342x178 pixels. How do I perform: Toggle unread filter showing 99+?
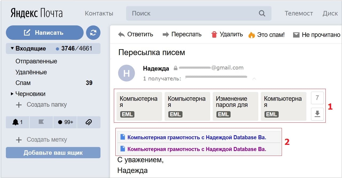point(65,122)
